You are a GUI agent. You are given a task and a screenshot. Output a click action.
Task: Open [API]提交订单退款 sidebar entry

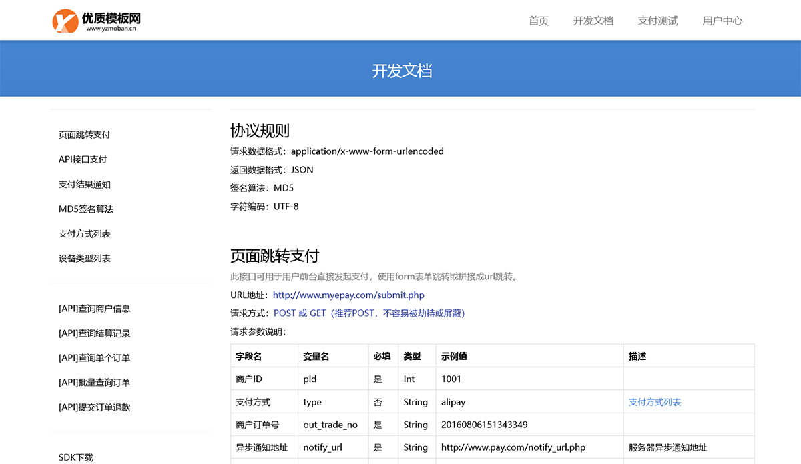pos(94,407)
